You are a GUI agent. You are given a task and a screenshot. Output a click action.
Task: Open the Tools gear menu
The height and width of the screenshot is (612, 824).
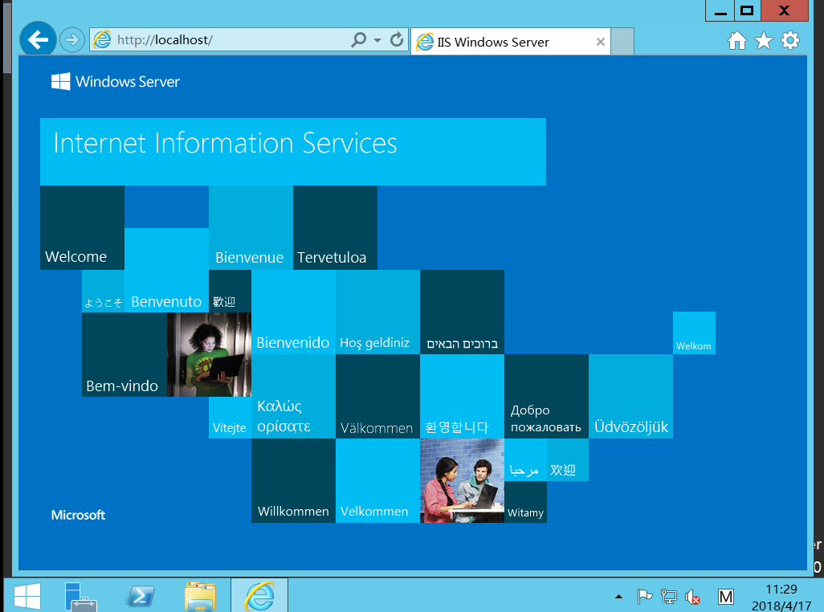coord(789,40)
